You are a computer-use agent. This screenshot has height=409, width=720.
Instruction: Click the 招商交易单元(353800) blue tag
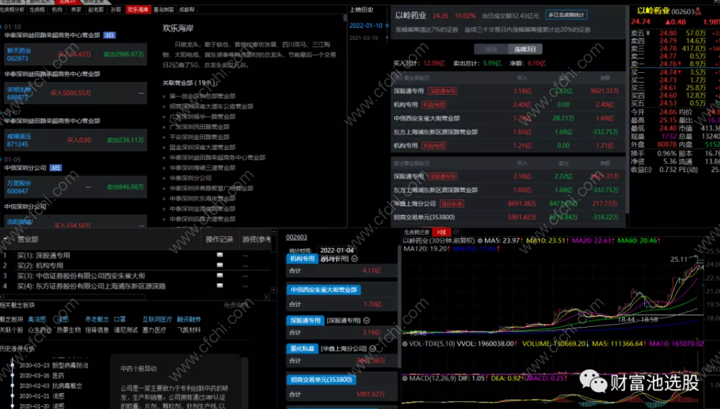[321, 380]
